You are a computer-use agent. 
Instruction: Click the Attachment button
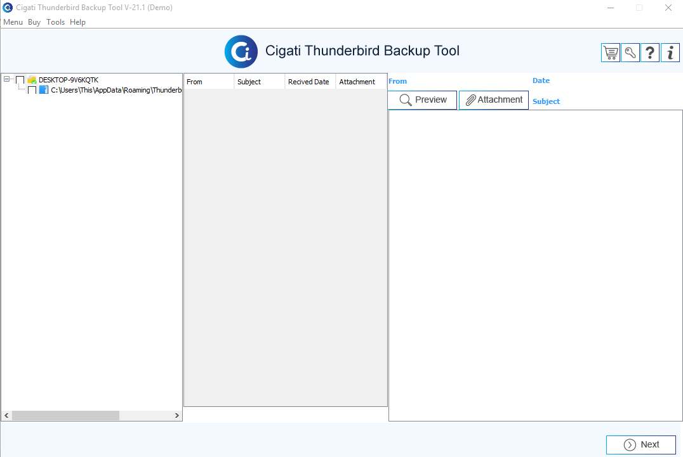tap(493, 100)
